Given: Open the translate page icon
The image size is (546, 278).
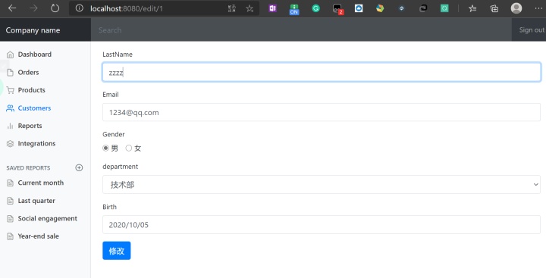Looking at the screenshot, I should (x=232, y=8).
